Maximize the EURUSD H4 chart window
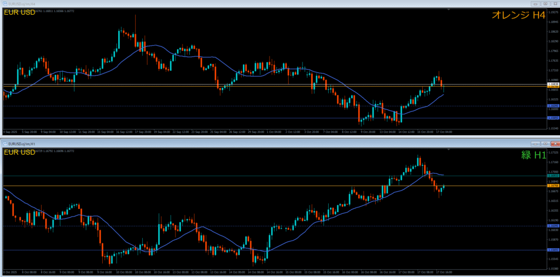The width and height of the screenshot is (560, 277). coord(545,3)
